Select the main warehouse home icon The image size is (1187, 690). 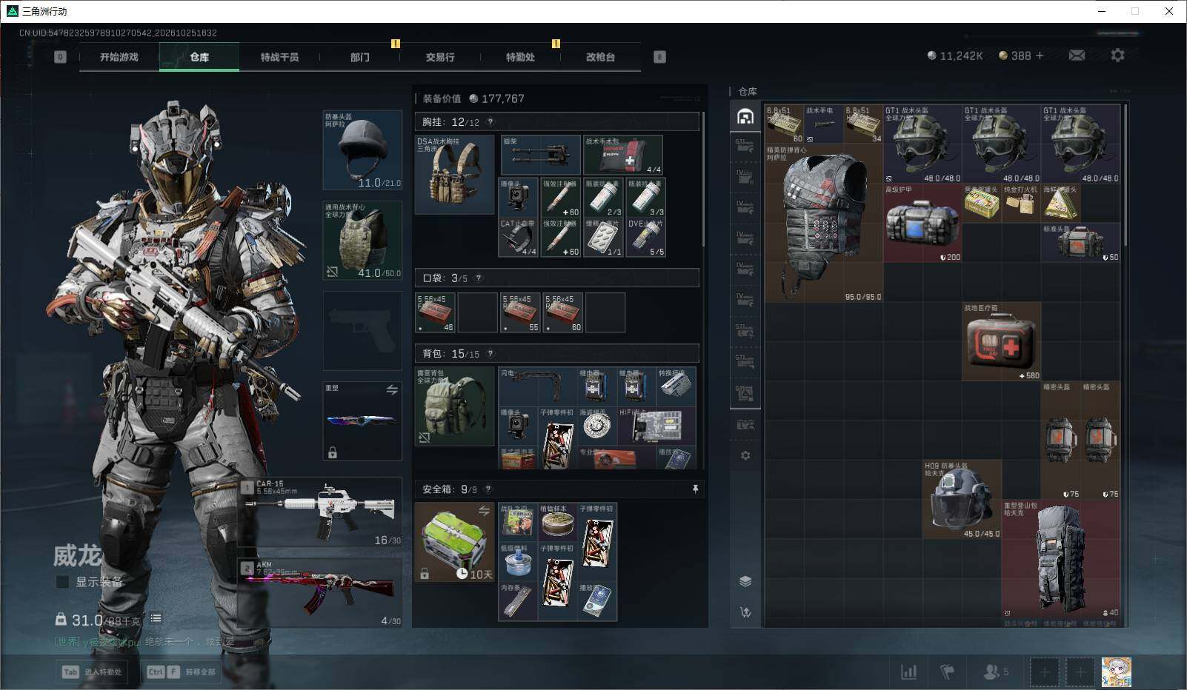(745, 117)
